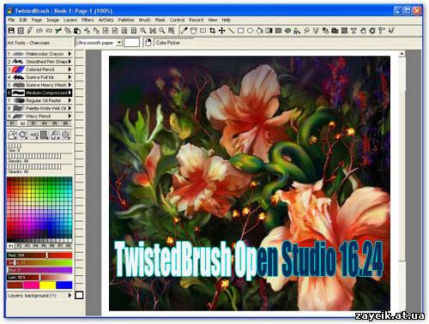Open the Ultra smooth paper dropdown
Image resolution: width=429 pixels, height=324 pixels.
click(119, 43)
